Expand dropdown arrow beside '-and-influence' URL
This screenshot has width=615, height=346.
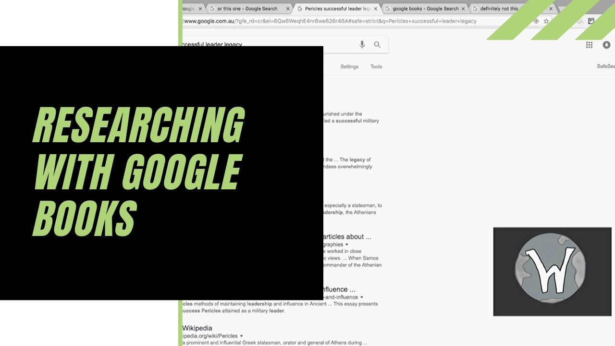pos(362,297)
